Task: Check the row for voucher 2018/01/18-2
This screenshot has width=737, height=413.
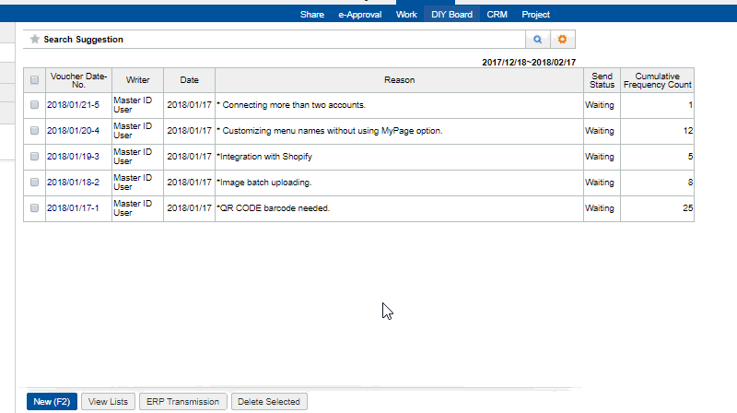Action: [34, 183]
